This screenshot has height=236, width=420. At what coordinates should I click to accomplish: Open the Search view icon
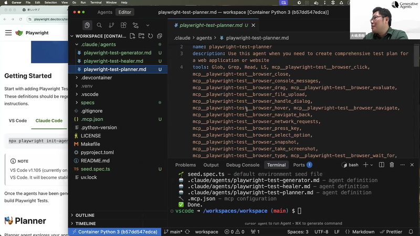[x=99, y=25]
